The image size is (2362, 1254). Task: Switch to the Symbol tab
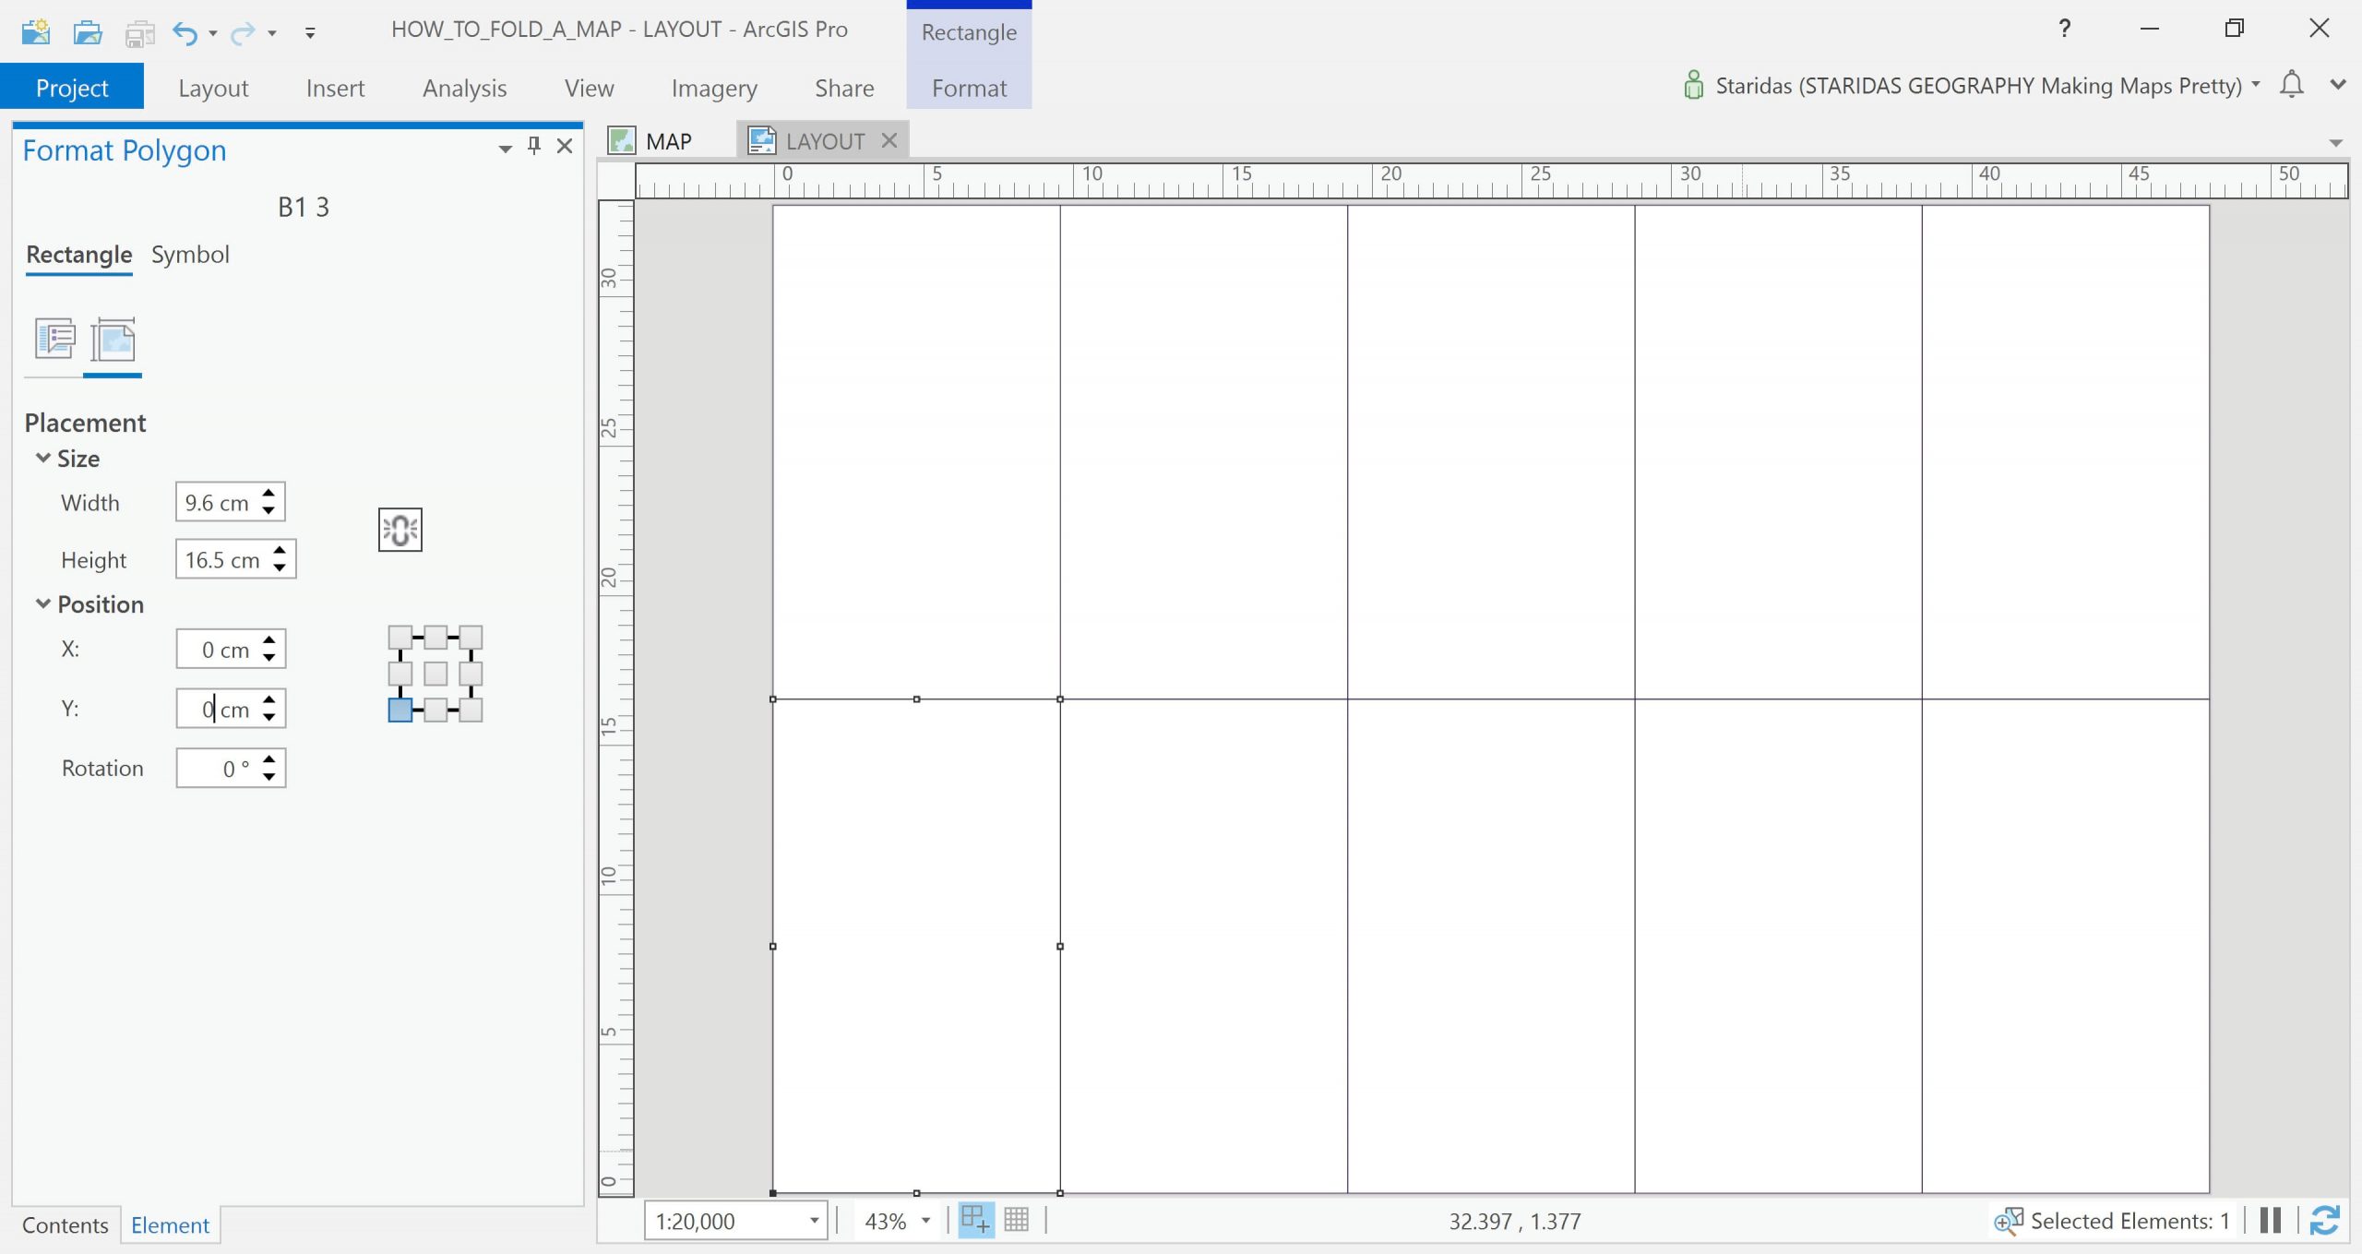tap(190, 255)
